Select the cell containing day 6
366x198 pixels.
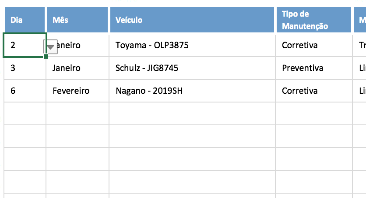point(25,91)
